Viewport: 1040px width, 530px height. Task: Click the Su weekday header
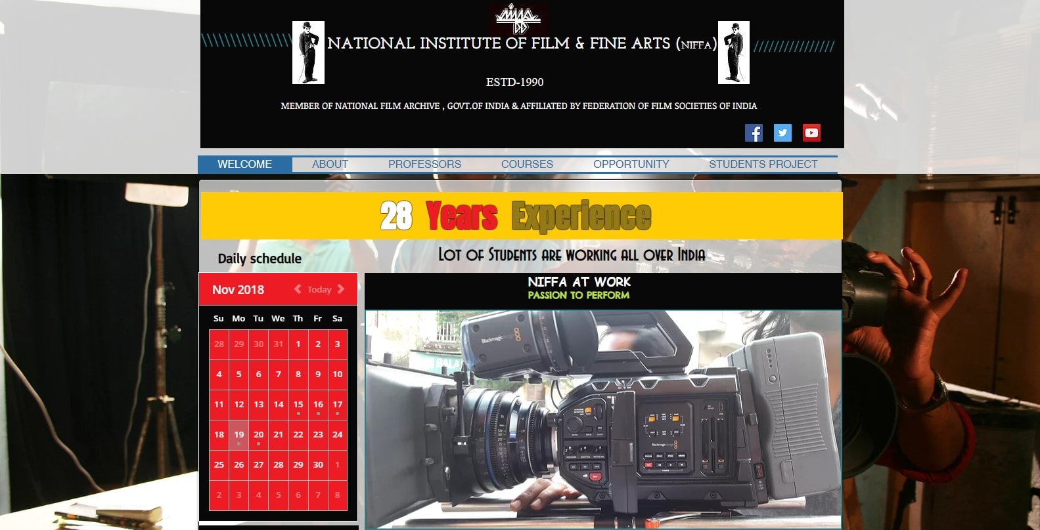pyautogui.click(x=219, y=318)
